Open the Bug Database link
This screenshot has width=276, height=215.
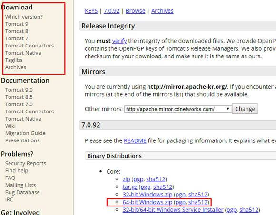pos(22,192)
